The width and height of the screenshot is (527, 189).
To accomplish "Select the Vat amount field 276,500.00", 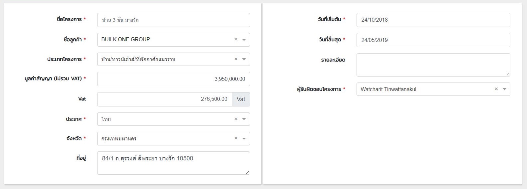I will [164, 99].
